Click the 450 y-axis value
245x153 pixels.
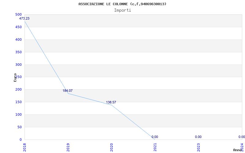[18, 27]
